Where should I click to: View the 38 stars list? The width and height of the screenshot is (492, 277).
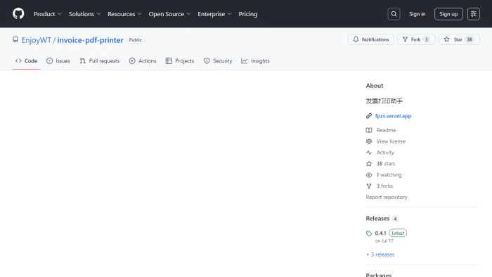pos(381,164)
